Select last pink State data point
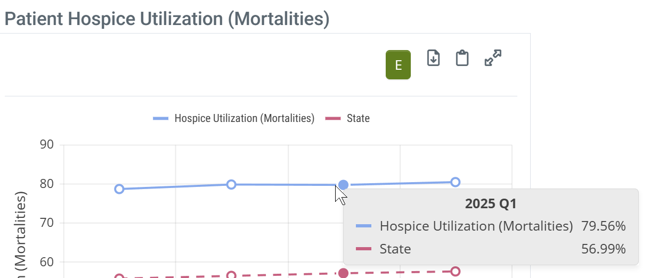Image resolution: width=650 pixels, height=278 pixels. pyautogui.click(x=456, y=272)
